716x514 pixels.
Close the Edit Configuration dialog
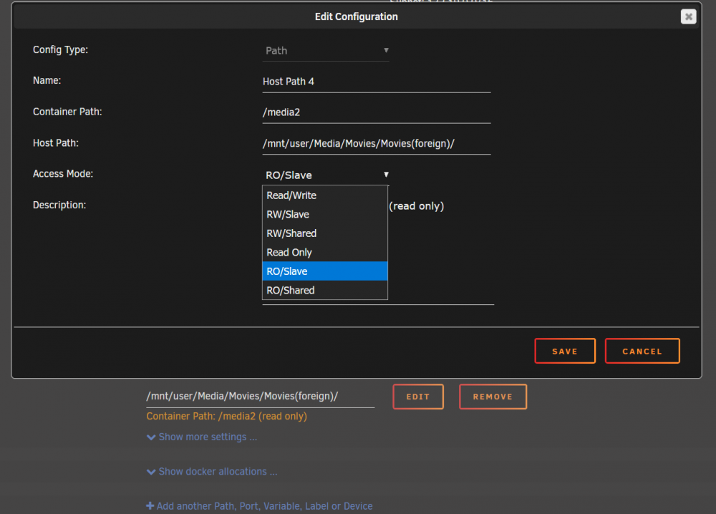tap(688, 17)
